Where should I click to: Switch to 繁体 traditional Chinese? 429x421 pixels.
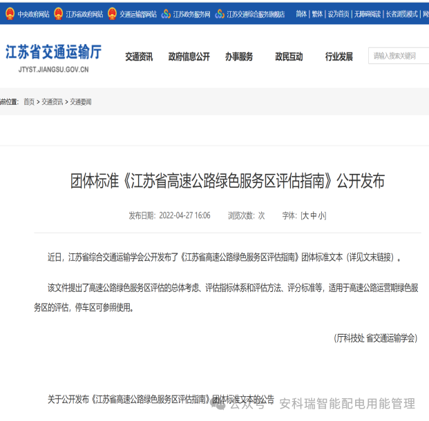(x=317, y=14)
